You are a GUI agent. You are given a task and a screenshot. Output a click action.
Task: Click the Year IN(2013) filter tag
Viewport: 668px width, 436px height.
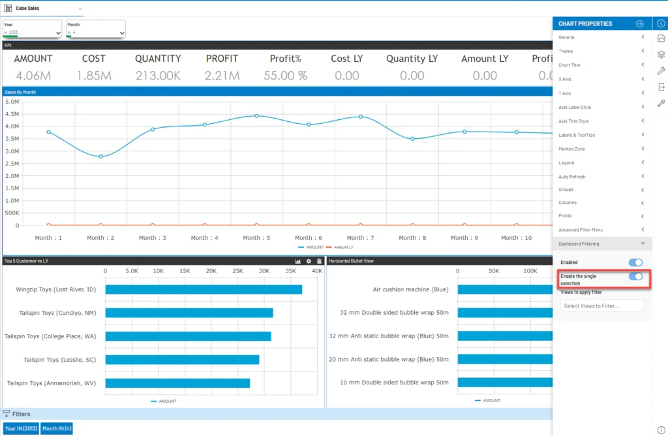click(x=21, y=428)
